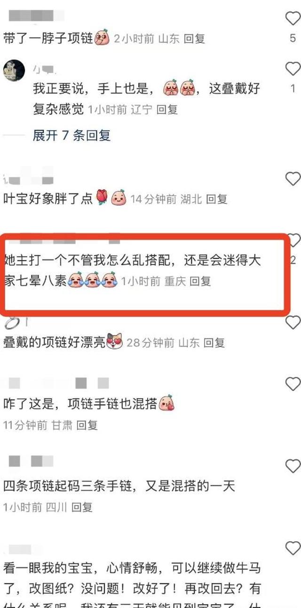Like the 带了一脖子项链 comment
301x608 pixels.
[x=293, y=19]
